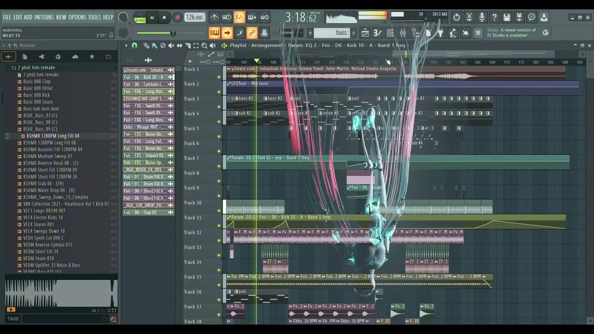Select the playlist Delete tool
594x334 pixels.
pos(163,45)
